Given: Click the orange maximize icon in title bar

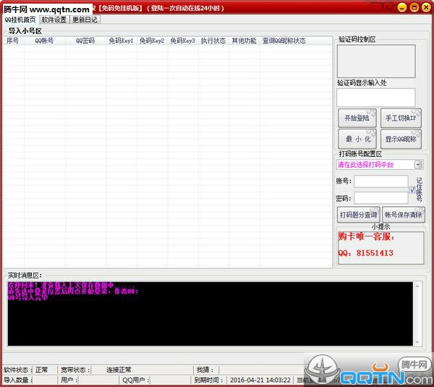Looking at the screenshot, I should coord(414,7).
